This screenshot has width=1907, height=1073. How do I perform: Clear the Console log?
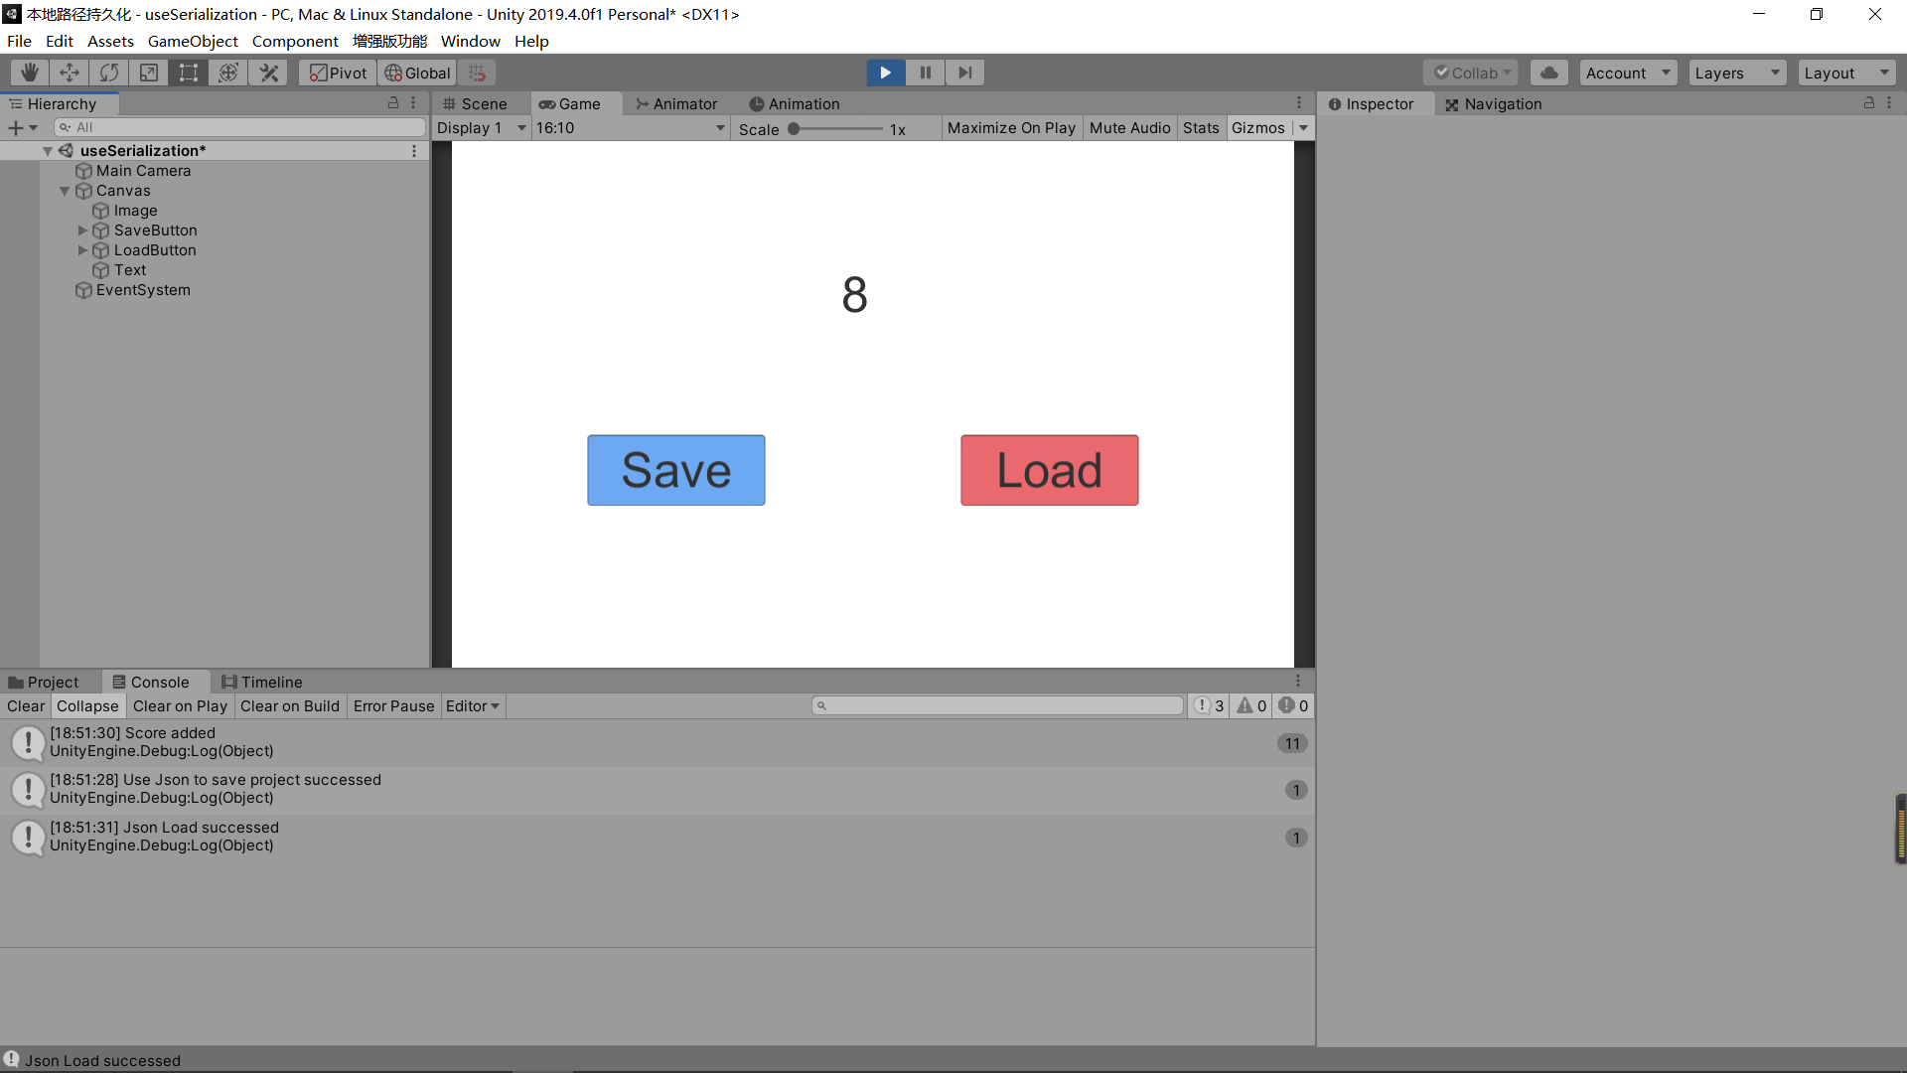pos(25,705)
